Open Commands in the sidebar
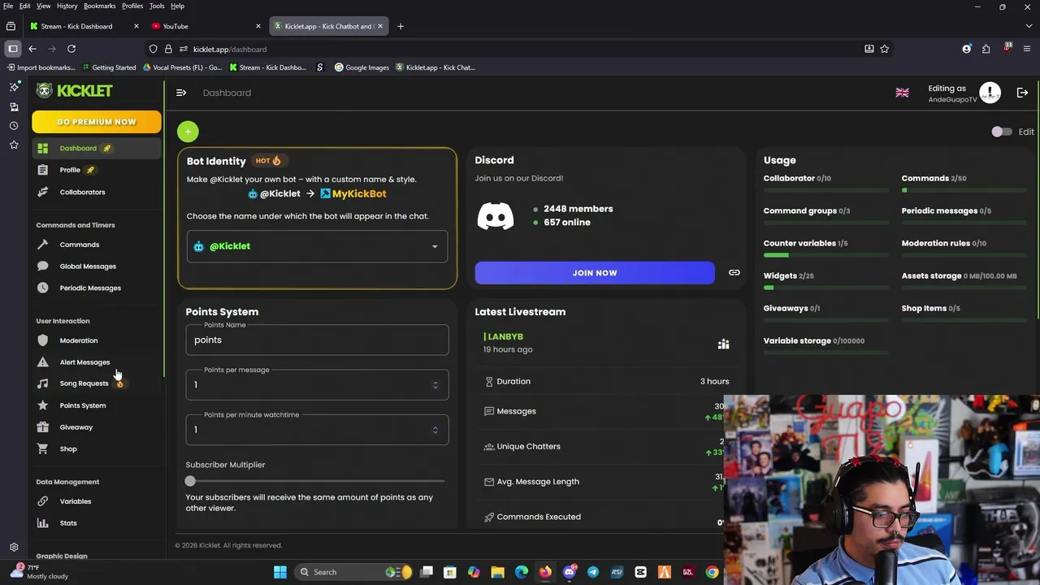The width and height of the screenshot is (1040, 585). tap(79, 245)
